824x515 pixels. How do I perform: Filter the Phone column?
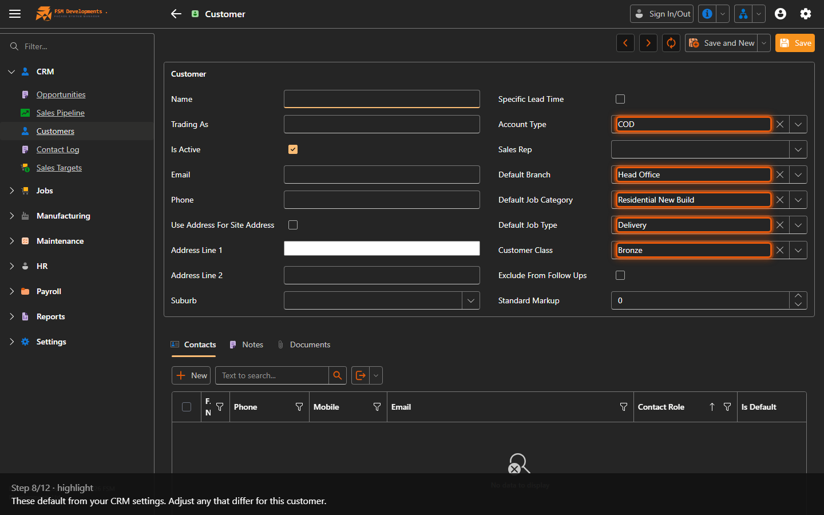coord(299,407)
